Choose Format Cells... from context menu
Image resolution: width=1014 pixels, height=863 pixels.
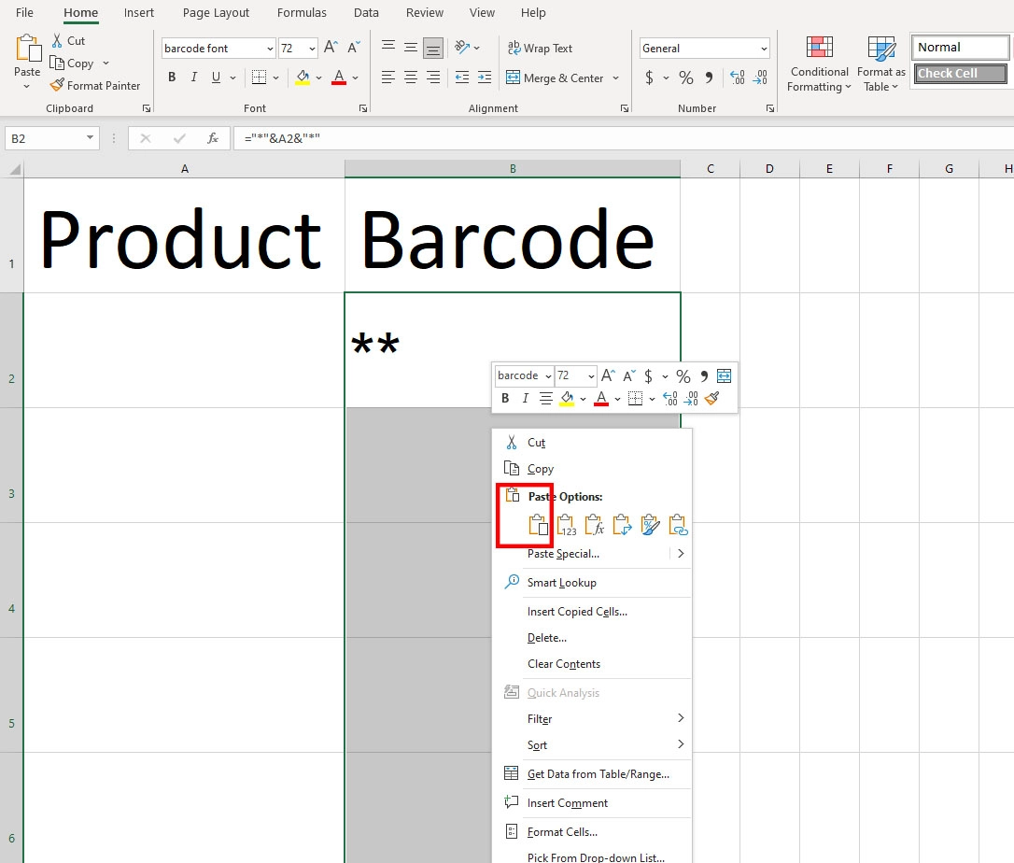click(x=562, y=832)
